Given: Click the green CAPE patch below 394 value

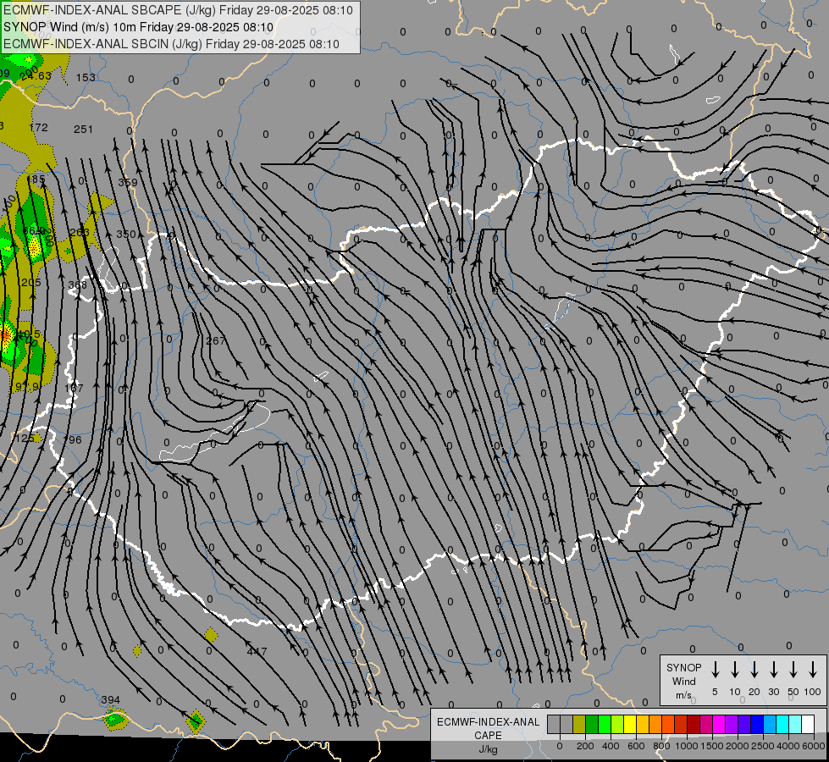Looking at the screenshot, I should 115,720.
